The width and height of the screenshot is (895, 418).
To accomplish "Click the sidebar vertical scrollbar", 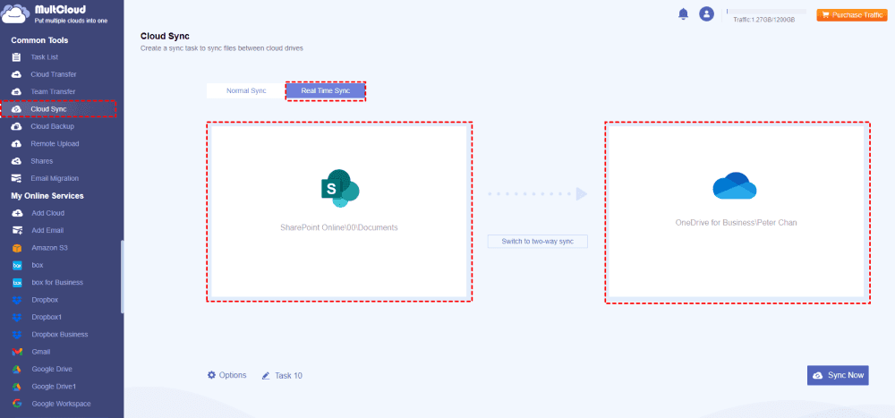I will coord(122,277).
